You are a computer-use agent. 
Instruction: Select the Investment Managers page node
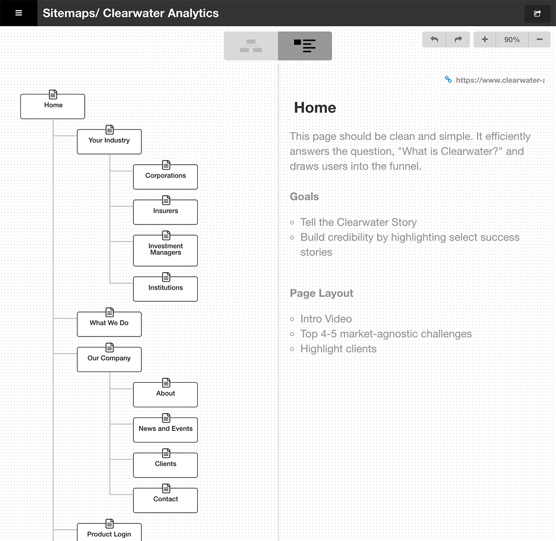[165, 251]
